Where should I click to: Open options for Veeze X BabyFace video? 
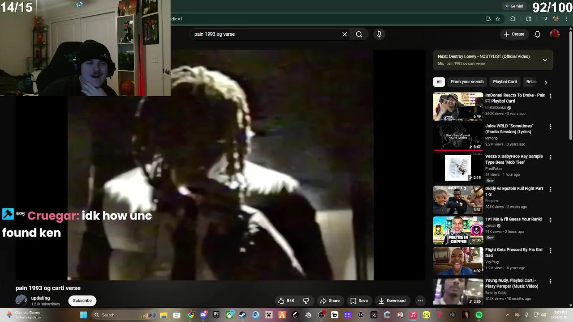551,157
